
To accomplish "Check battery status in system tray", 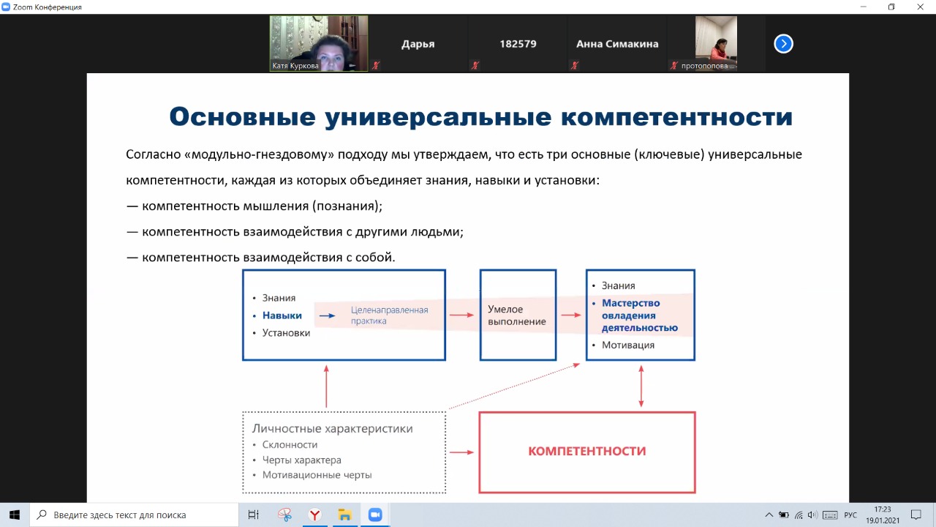I will click(x=784, y=515).
